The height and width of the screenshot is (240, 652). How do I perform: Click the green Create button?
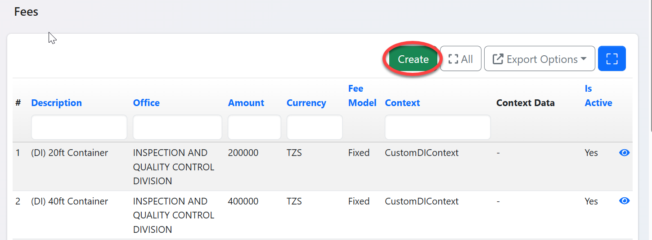point(413,59)
